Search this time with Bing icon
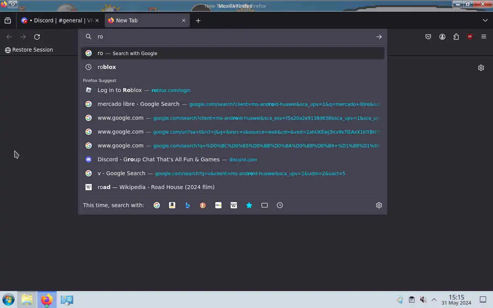Viewport: 493px width, 308px height. [188, 205]
